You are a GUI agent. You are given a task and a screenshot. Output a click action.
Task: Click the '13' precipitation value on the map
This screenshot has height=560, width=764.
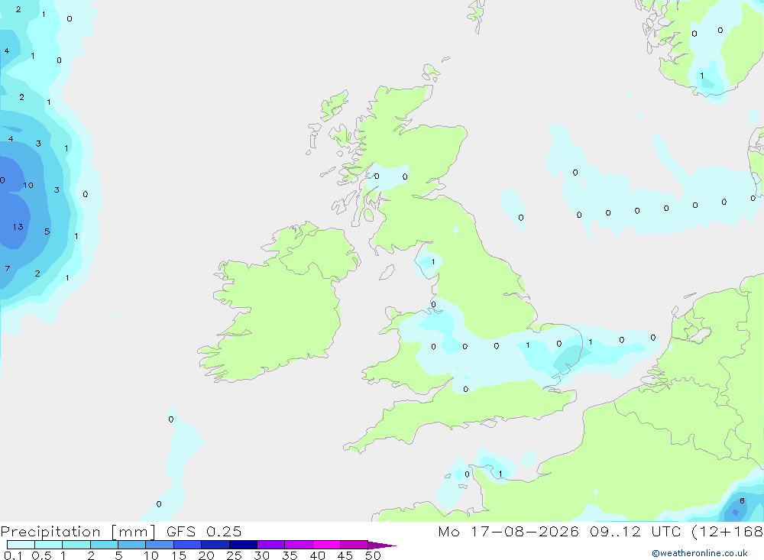click(18, 227)
